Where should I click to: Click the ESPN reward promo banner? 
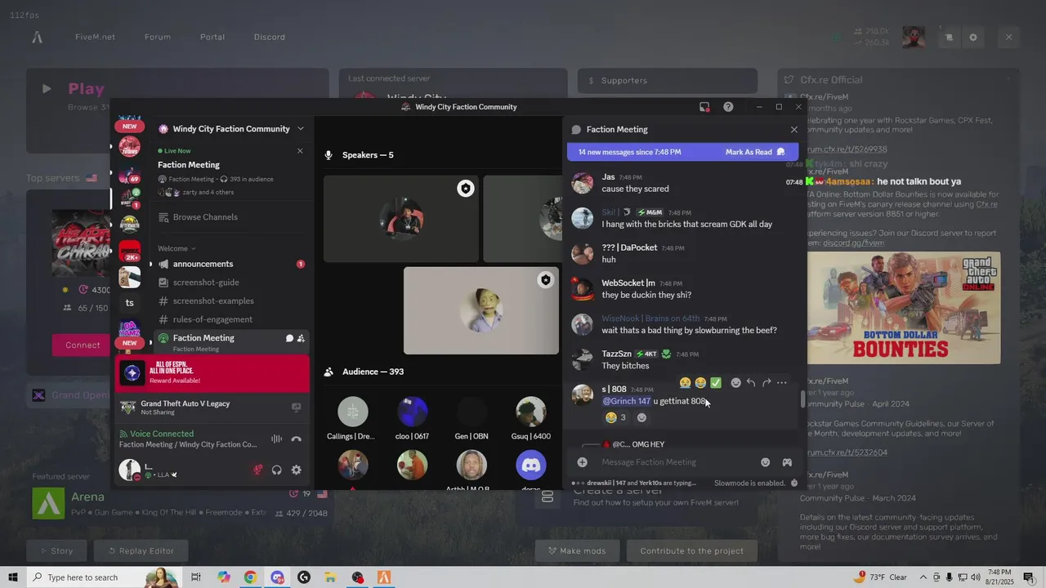pyautogui.click(x=212, y=374)
